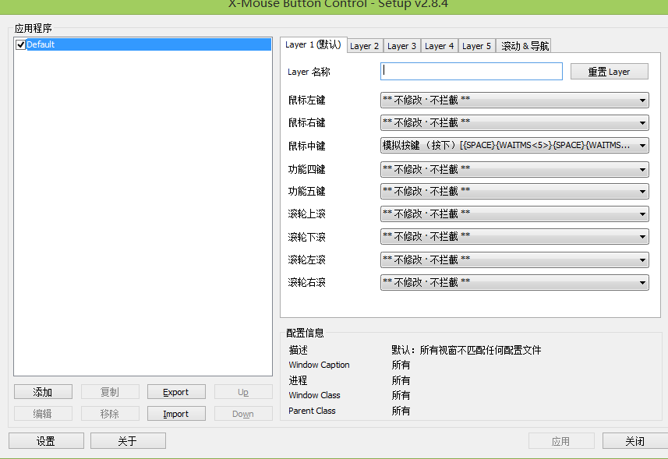Viewport: 668px width, 459px height.
Task: Open the Layer 3 tab
Action: click(401, 46)
